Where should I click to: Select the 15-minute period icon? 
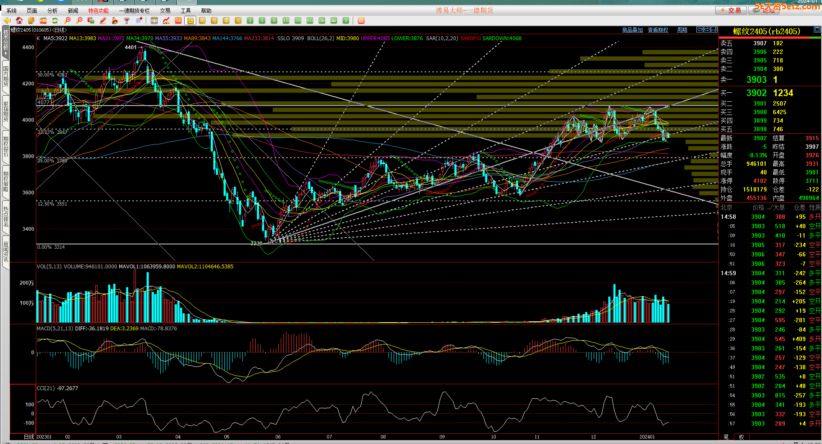click(x=286, y=21)
